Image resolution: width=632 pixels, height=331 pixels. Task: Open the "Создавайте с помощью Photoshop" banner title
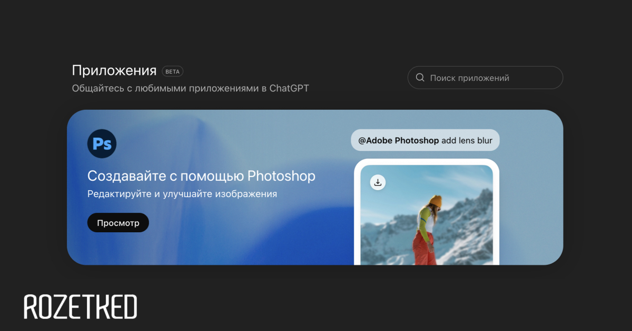coord(201,175)
